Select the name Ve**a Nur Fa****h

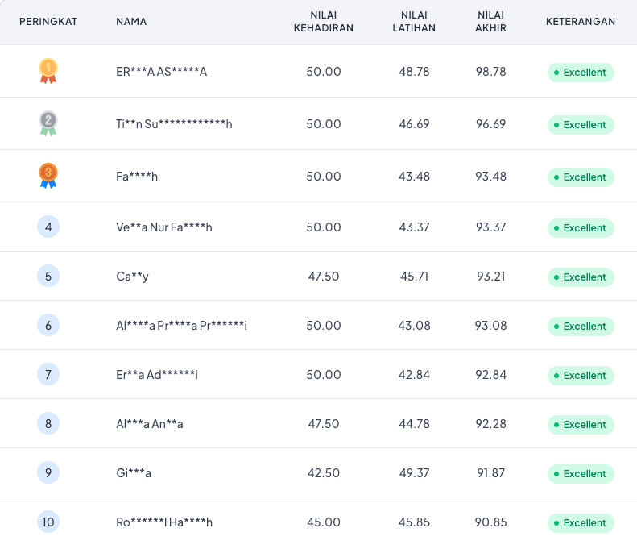[164, 227]
